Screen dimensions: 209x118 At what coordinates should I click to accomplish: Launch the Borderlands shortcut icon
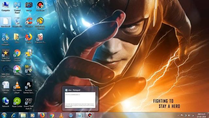[x=40, y=23]
